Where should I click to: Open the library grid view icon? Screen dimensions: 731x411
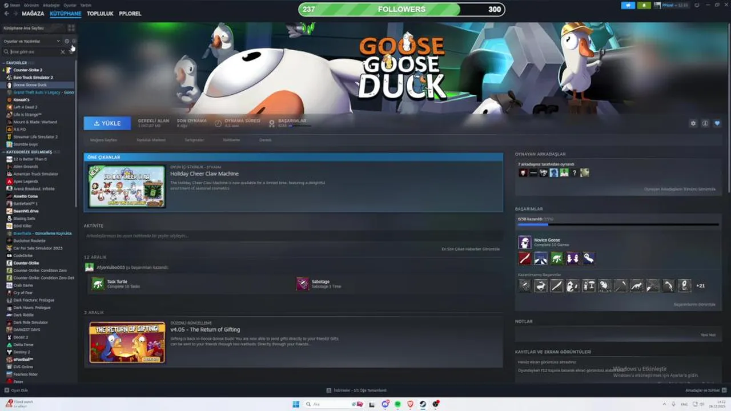click(71, 27)
